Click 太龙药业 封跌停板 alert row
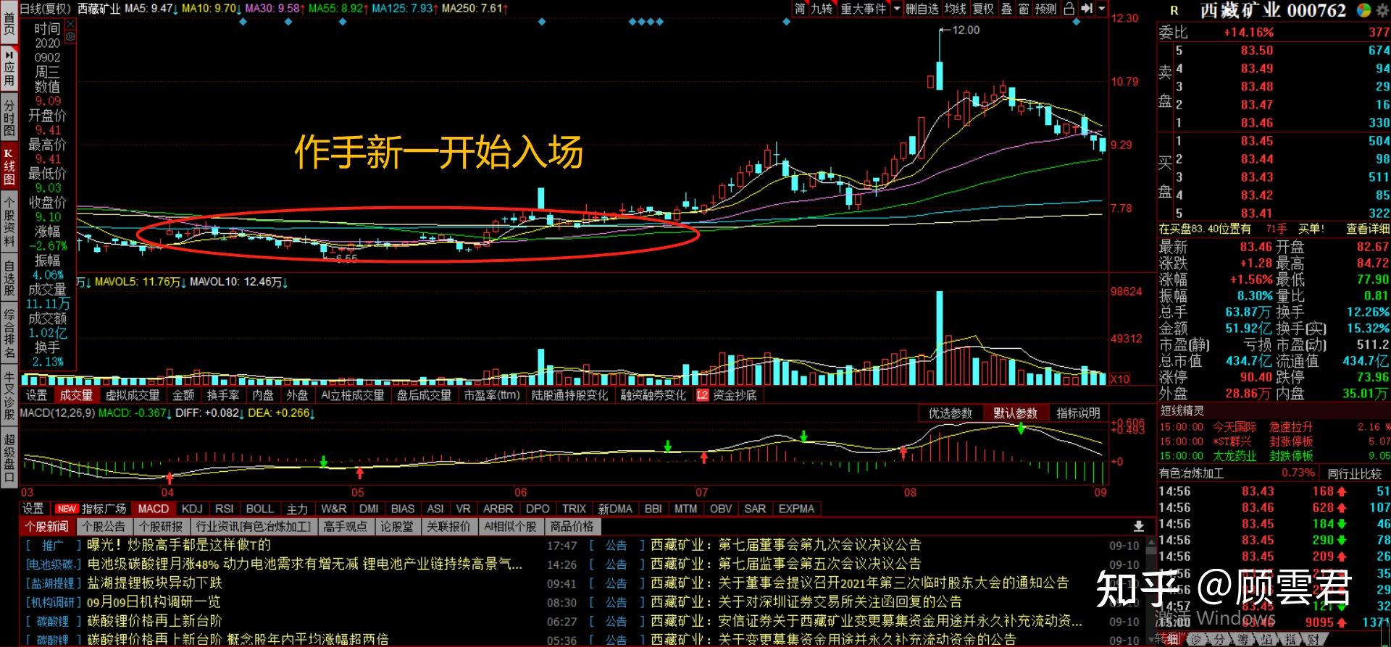 point(1274,456)
